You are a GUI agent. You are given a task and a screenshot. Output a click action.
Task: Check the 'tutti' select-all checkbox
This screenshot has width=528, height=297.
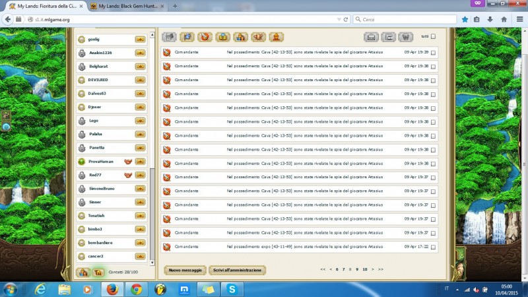coord(433,36)
